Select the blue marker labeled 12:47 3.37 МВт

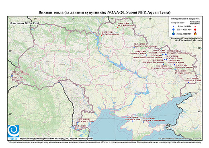coord(134,47)
